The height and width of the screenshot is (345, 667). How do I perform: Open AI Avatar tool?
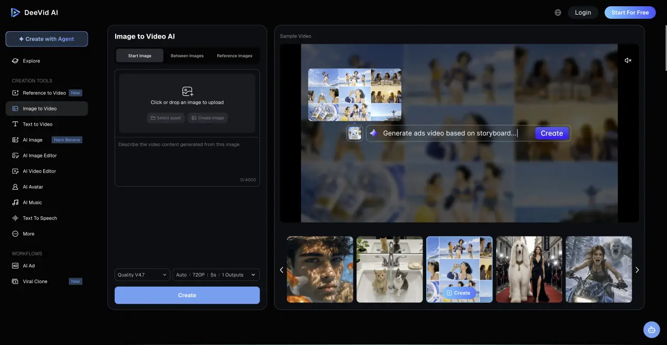coord(47,187)
